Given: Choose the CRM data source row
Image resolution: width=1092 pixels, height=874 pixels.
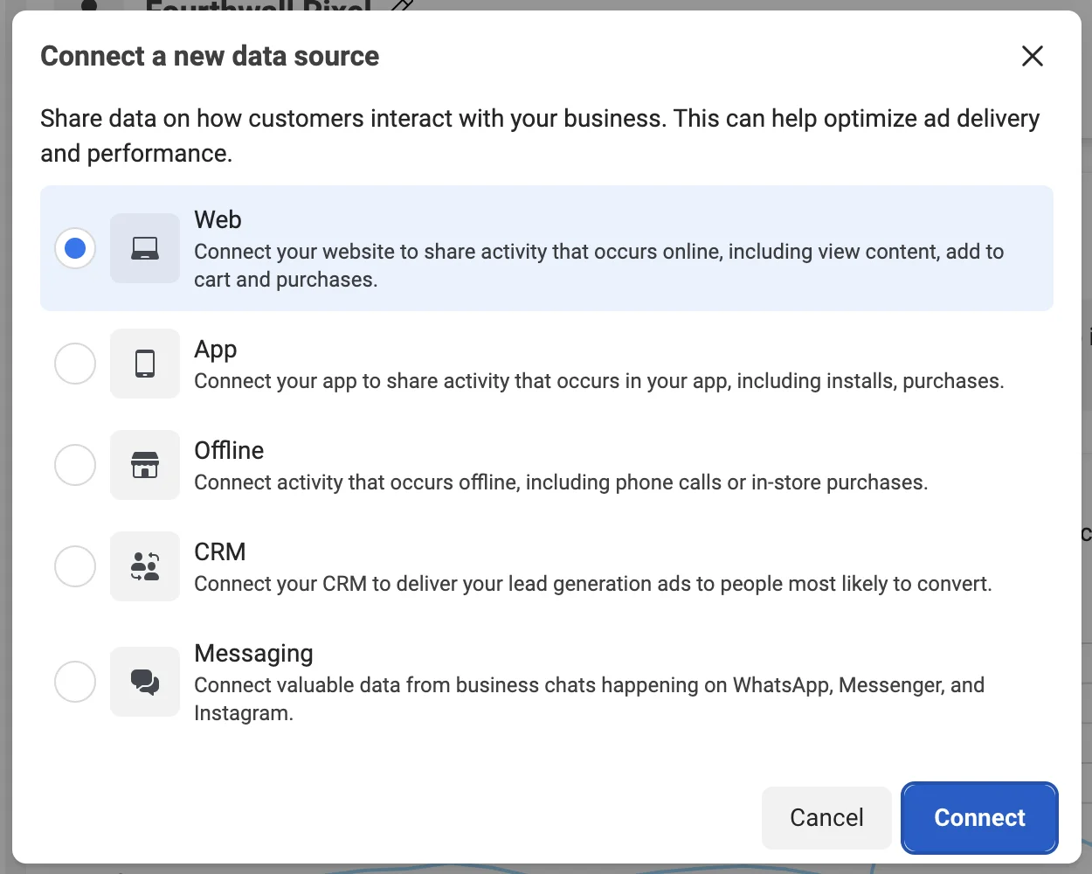Looking at the screenshot, I should [x=547, y=566].
